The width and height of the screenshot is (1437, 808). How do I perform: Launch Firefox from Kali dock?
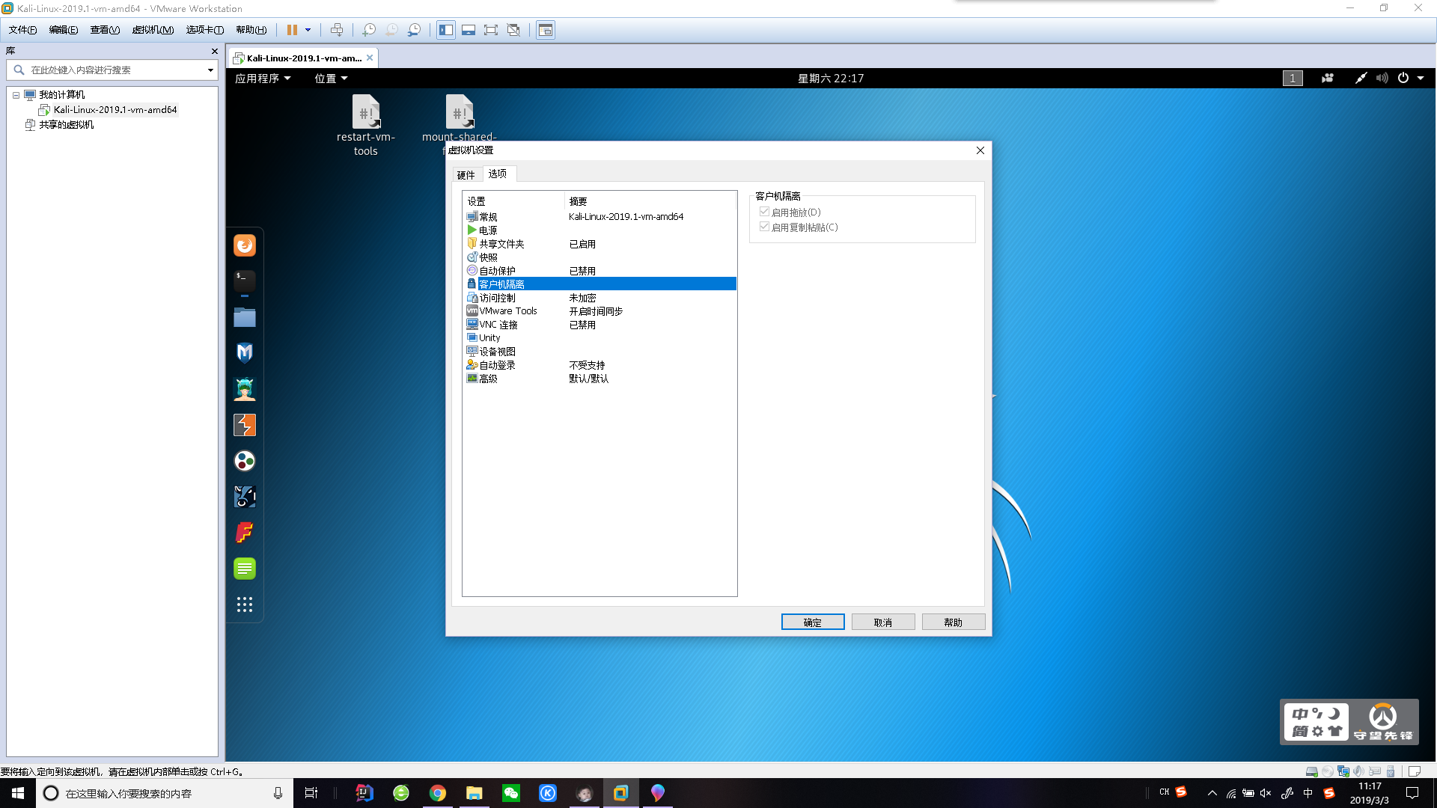[x=245, y=245]
